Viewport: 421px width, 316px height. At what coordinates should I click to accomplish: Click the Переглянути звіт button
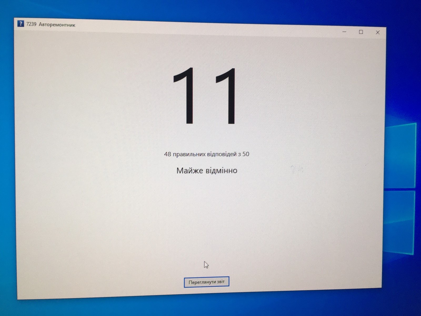coord(207,282)
